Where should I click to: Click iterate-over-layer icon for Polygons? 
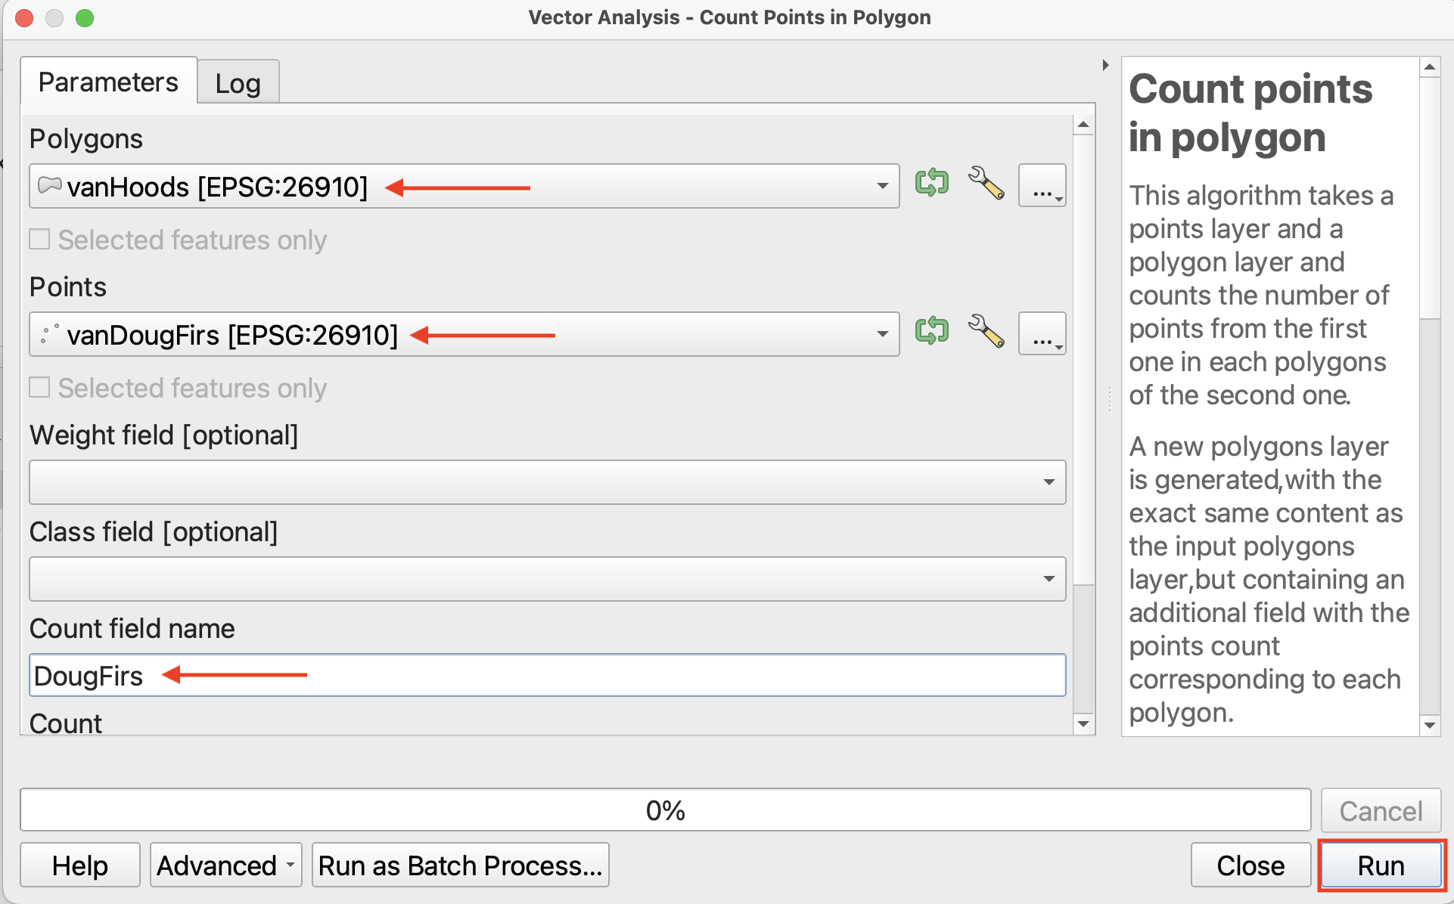(x=931, y=184)
